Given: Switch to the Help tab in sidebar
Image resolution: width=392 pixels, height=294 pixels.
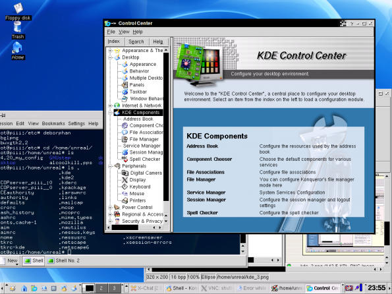Looking at the screenshot, I should pos(158,42).
